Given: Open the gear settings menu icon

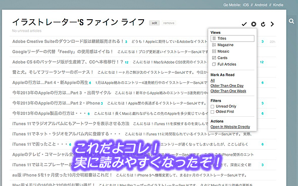Looking at the screenshot, I should point(254,24).
